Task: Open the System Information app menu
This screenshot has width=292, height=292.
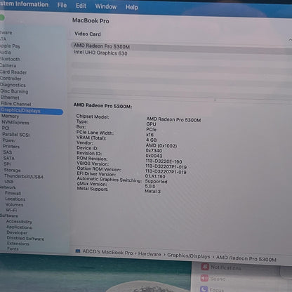Action: pos(24,4)
